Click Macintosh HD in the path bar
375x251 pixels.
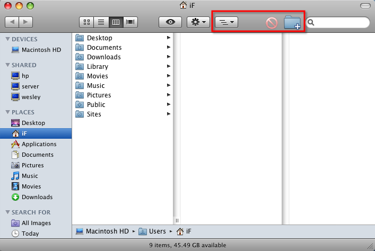click(x=102, y=231)
